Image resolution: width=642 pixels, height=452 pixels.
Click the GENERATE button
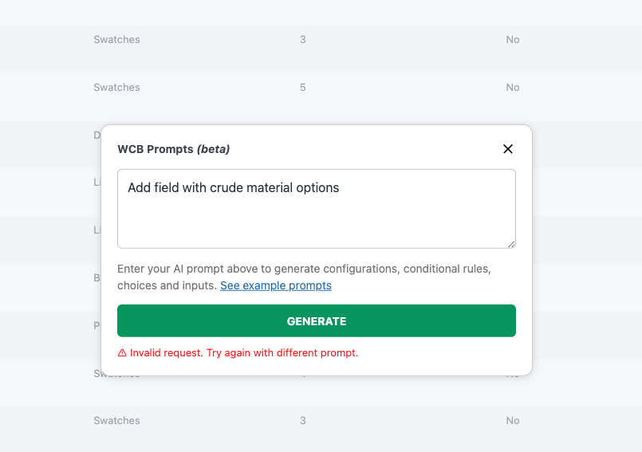[317, 321]
